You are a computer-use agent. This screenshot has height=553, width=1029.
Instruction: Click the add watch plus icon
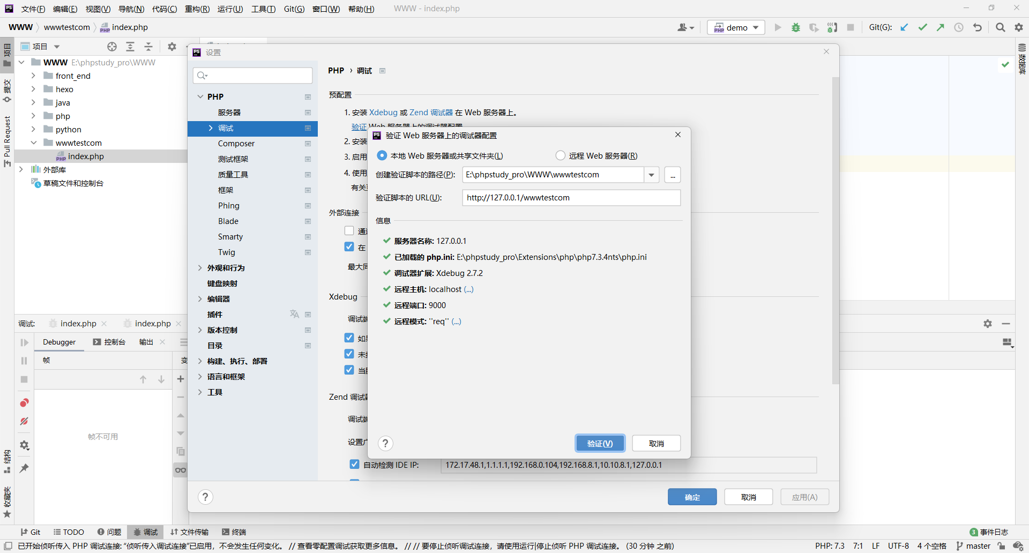(x=181, y=379)
